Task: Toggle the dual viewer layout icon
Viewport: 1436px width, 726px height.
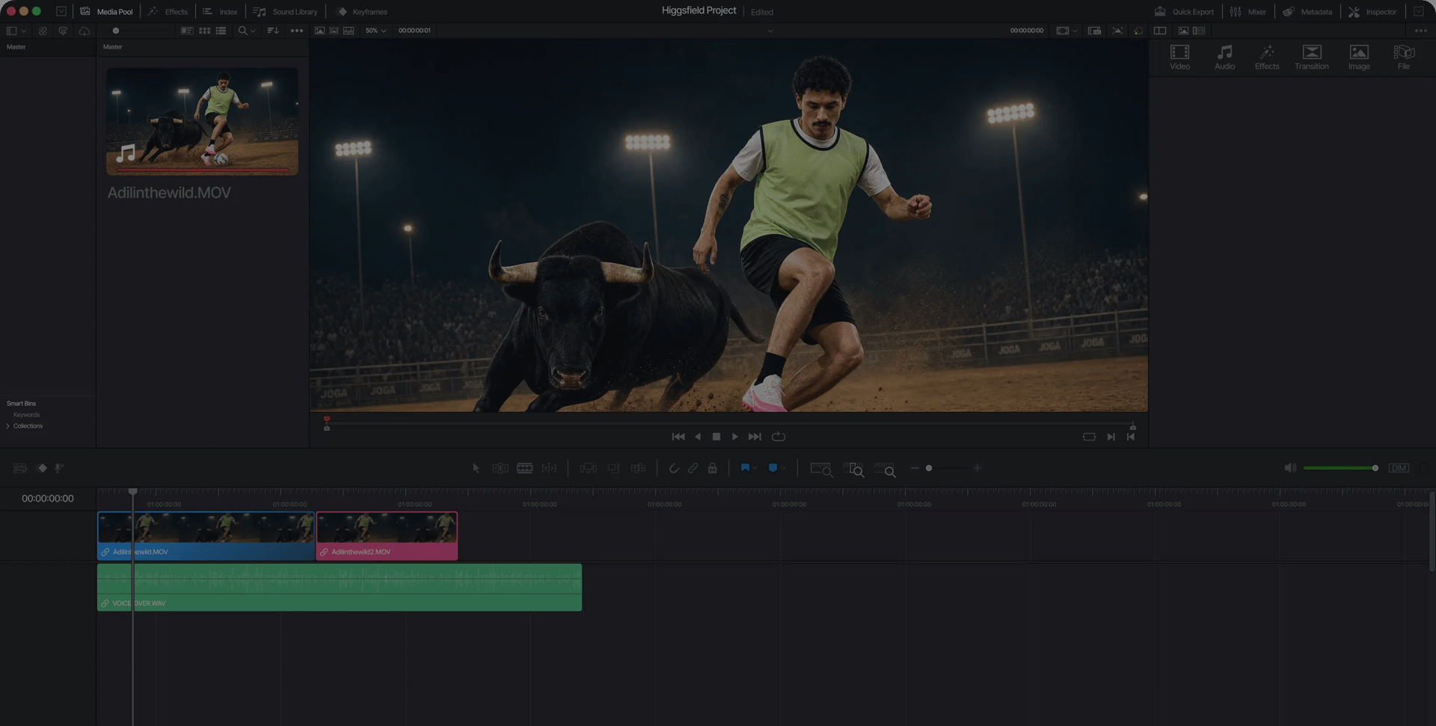Action: click(x=1160, y=31)
